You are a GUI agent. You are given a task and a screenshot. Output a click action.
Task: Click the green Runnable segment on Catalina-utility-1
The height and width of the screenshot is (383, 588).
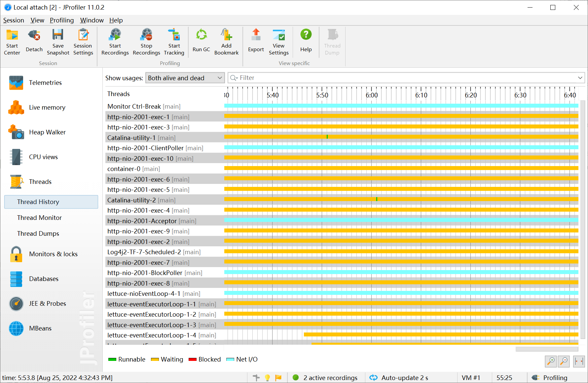[327, 137]
